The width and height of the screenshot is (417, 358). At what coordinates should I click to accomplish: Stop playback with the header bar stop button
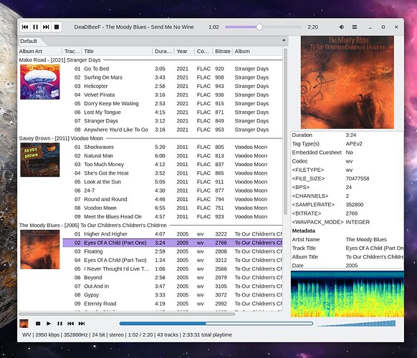click(x=57, y=26)
